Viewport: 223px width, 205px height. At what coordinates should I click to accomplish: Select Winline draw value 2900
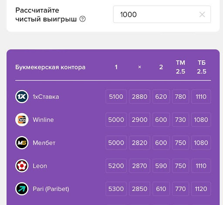tap(139, 120)
